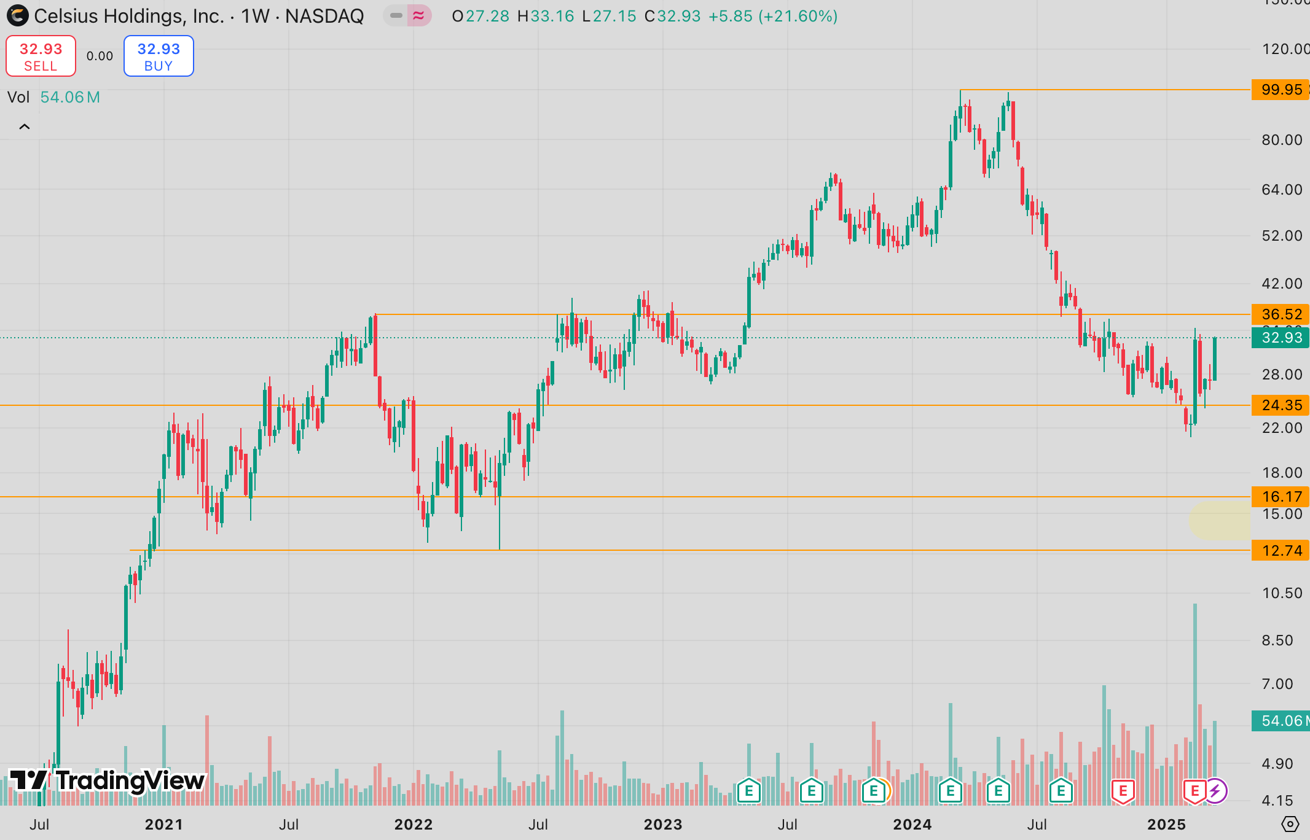The height and width of the screenshot is (840, 1310).
Task: Click the 22.00 price scale label
Action: pos(1282,428)
